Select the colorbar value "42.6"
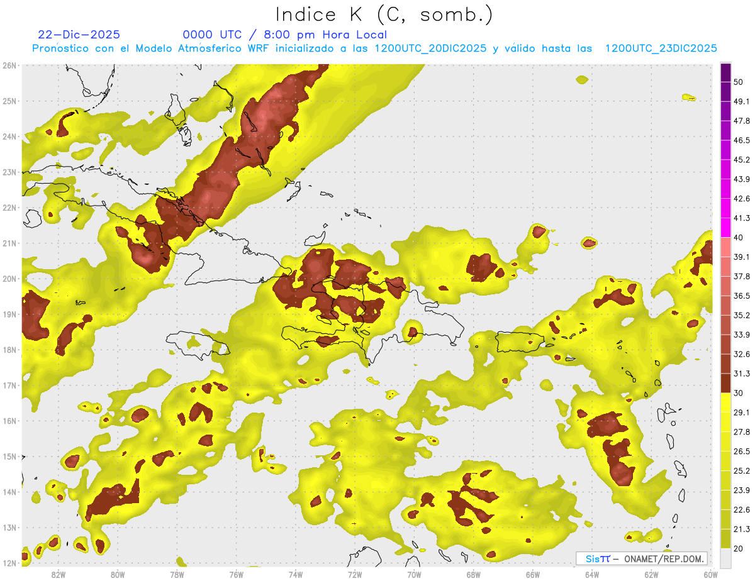The width and height of the screenshot is (755, 583). coord(742,199)
